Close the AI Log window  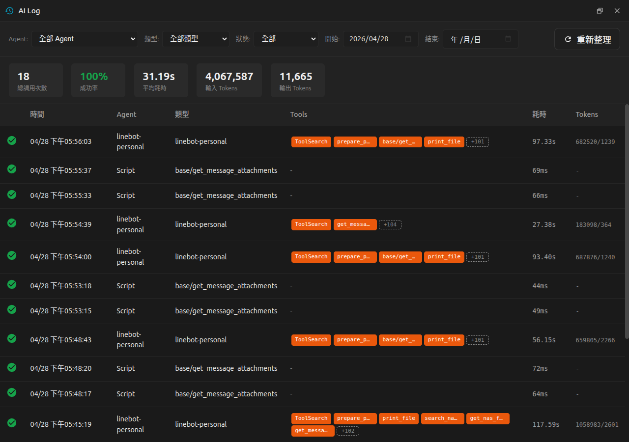click(617, 11)
